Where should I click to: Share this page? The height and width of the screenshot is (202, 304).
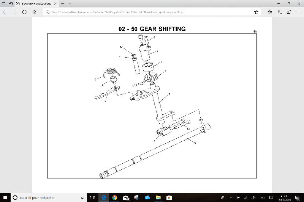tap(289, 12)
